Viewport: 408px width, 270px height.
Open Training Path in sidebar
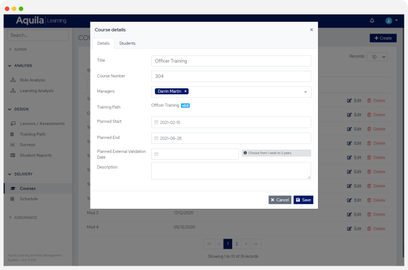[x=32, y=134]
